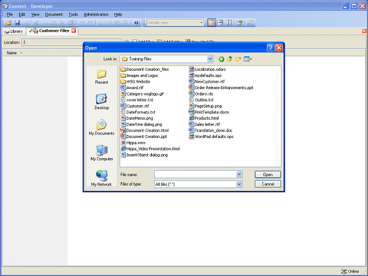Open the View menu
This screenshot has height=276, width=368.
tap(35, 14)
